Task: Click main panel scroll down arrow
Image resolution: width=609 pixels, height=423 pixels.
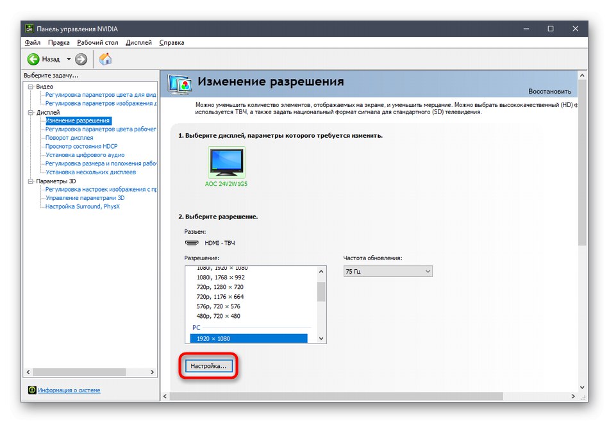Action: click(x=582, y=387)
